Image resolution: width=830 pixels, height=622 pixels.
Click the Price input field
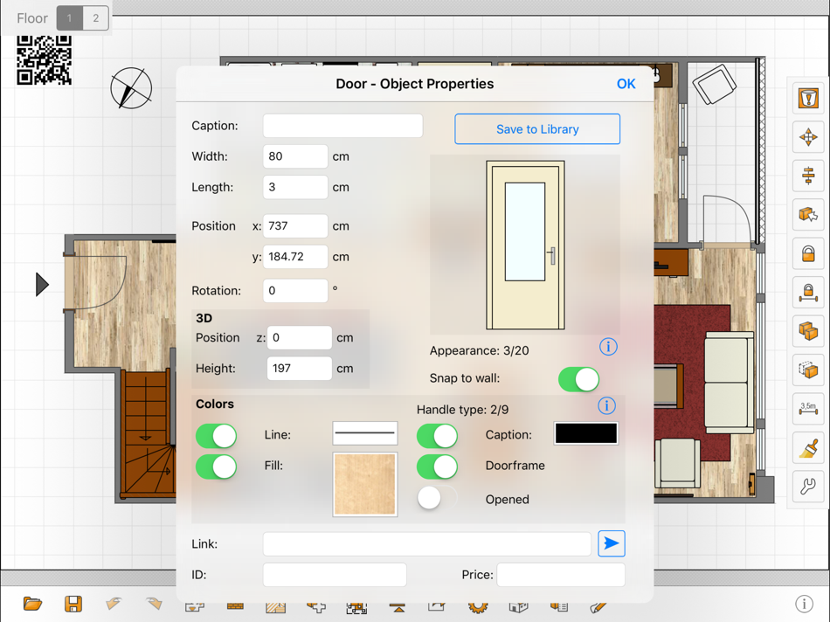(561, 575)
